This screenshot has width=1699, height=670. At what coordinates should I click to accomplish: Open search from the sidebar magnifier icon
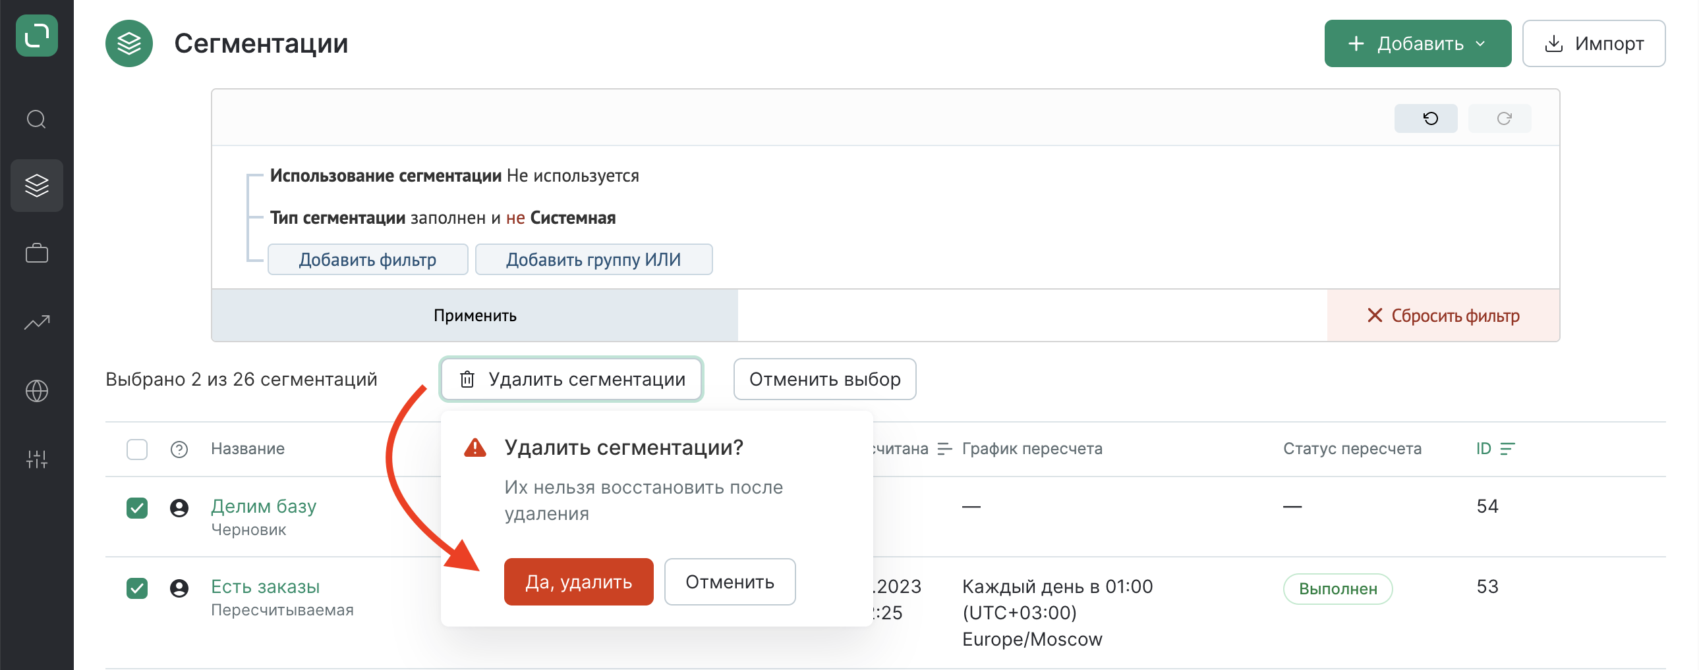click(x=37, y=119)
